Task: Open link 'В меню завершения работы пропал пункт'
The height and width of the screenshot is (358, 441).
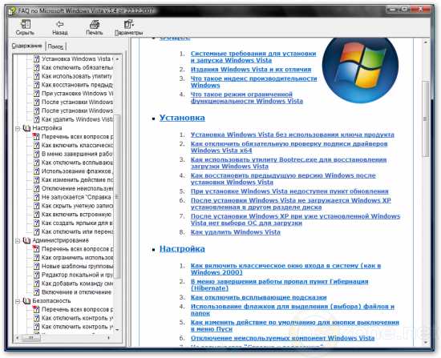Action: click(x=279, y=285)
